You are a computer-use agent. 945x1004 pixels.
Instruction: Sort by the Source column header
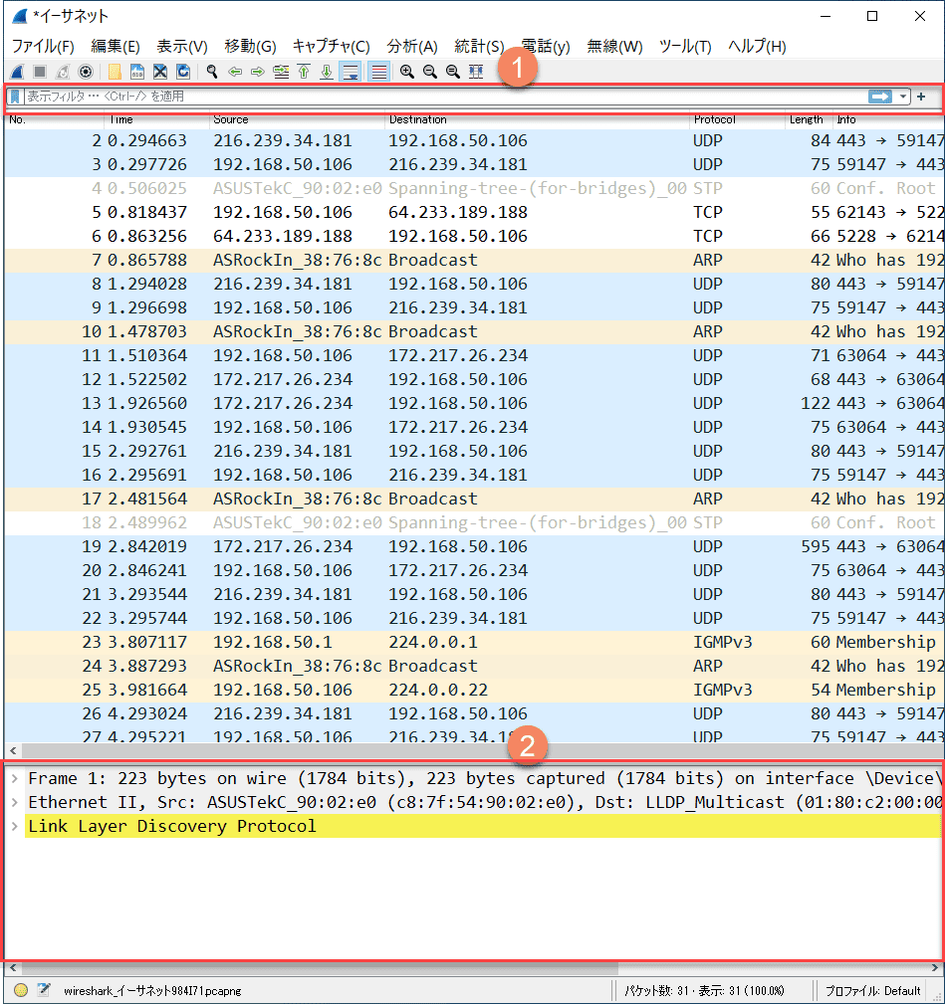[298, 119]
